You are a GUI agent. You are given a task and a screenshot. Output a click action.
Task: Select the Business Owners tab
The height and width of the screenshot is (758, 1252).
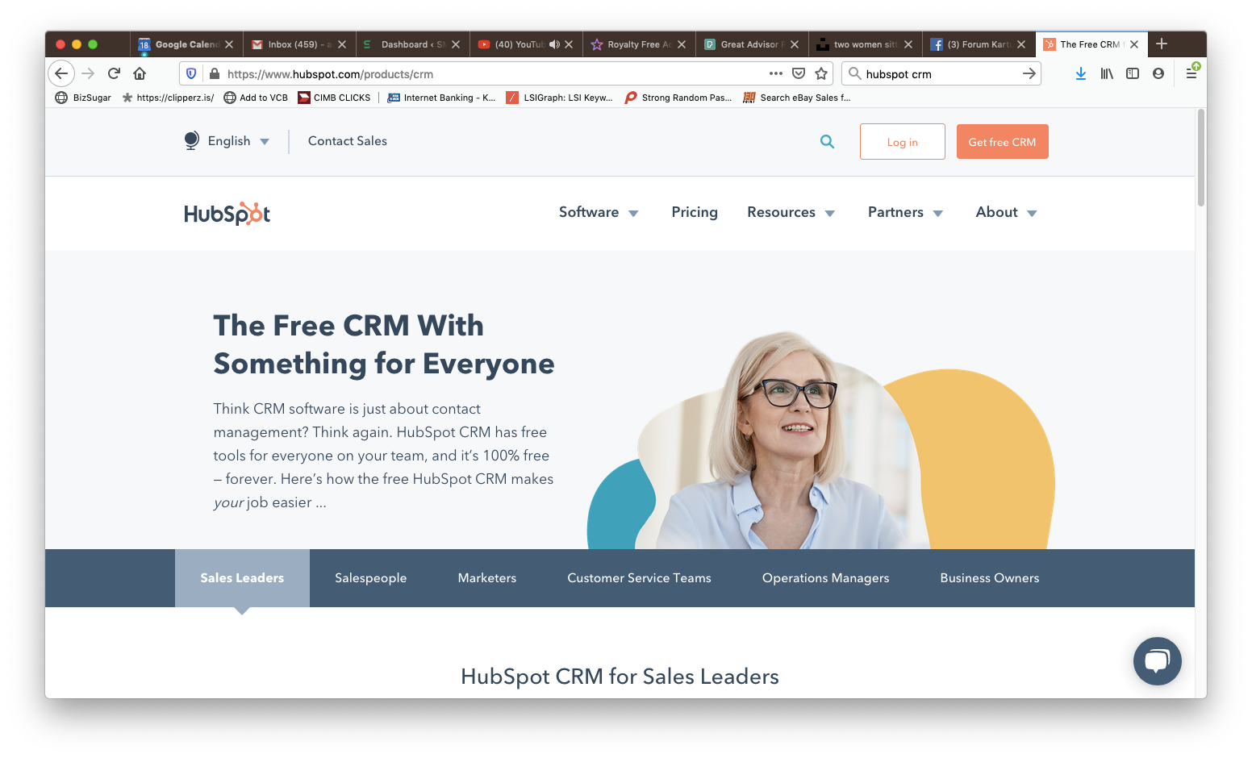(990, 578)
